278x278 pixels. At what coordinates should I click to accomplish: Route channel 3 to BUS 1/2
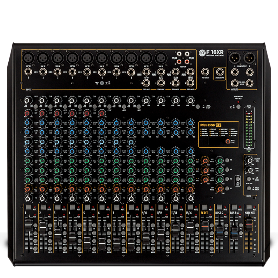[65, 241]
